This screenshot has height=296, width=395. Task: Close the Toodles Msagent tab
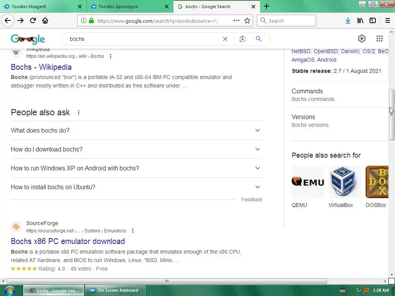pos(80,7)
